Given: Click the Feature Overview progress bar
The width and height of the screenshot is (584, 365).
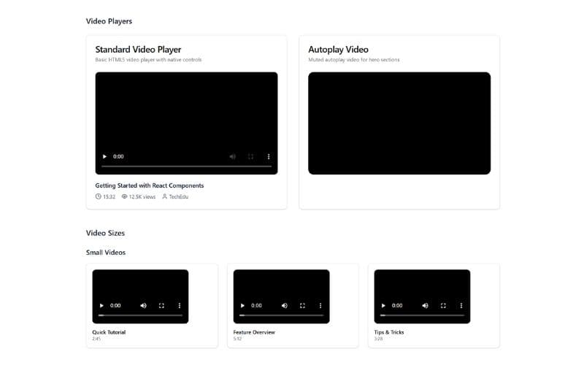Looking at the screenshot, I should (x=282, y=315).
